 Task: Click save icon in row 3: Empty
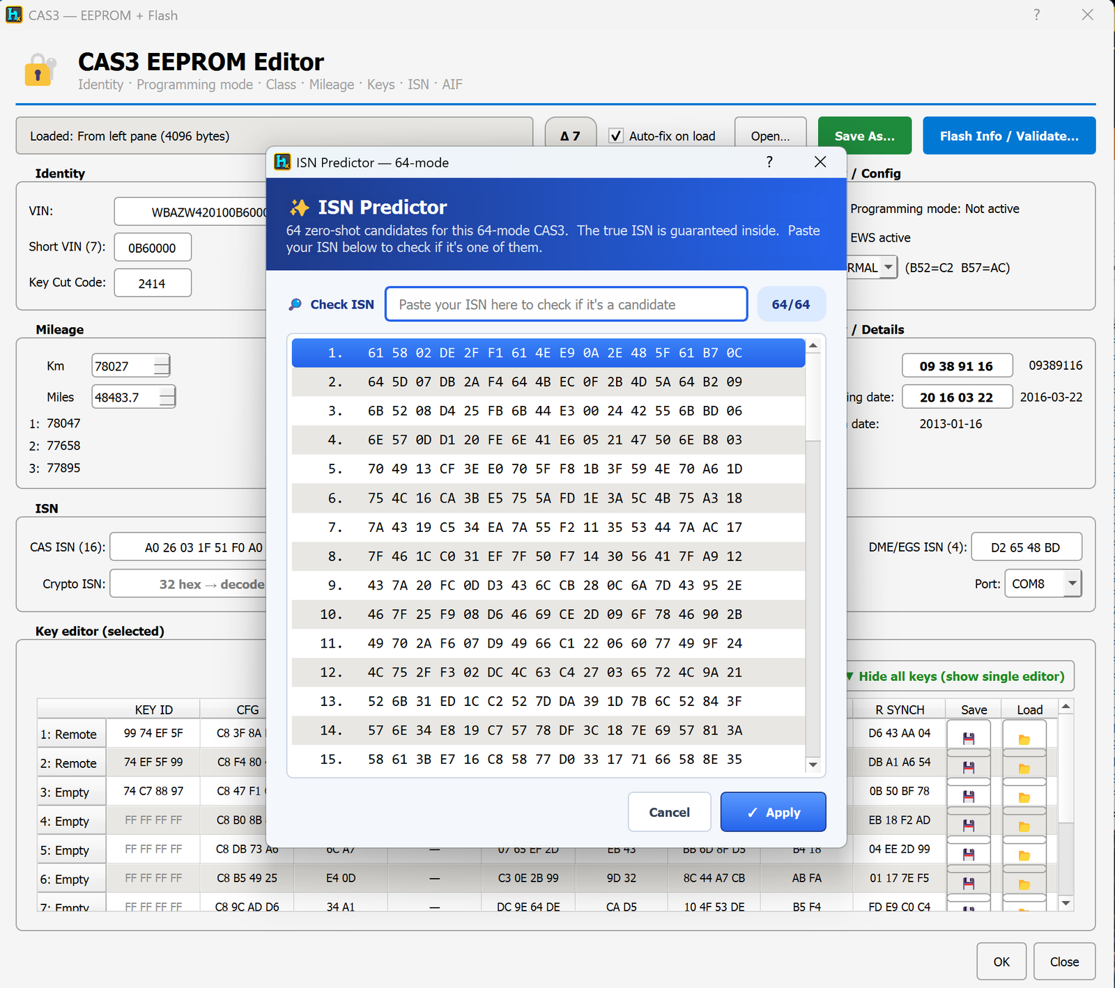pyautogui.click(x=969, y=797)
